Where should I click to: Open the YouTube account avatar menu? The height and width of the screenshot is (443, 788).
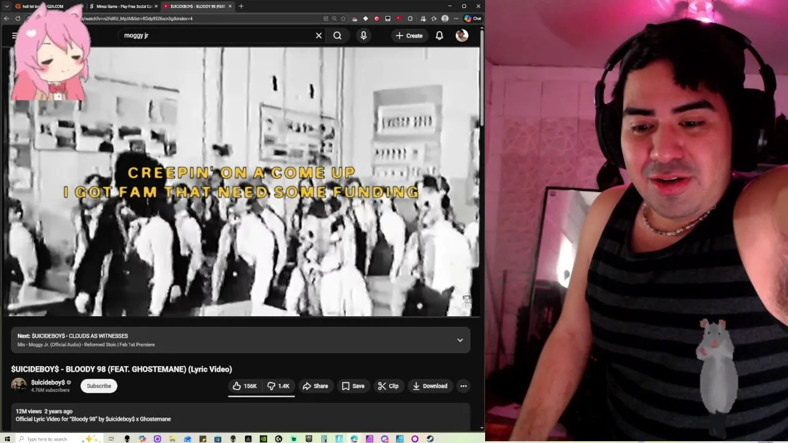click(x=462, y=36)
